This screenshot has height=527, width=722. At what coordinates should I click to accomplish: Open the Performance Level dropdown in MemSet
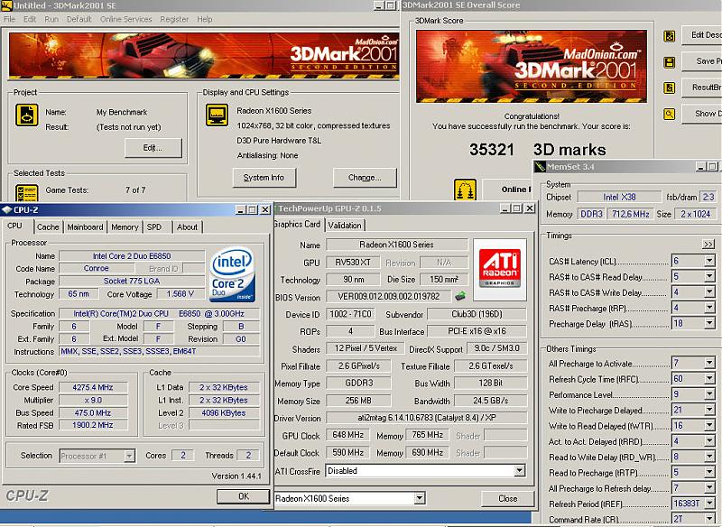709,394
